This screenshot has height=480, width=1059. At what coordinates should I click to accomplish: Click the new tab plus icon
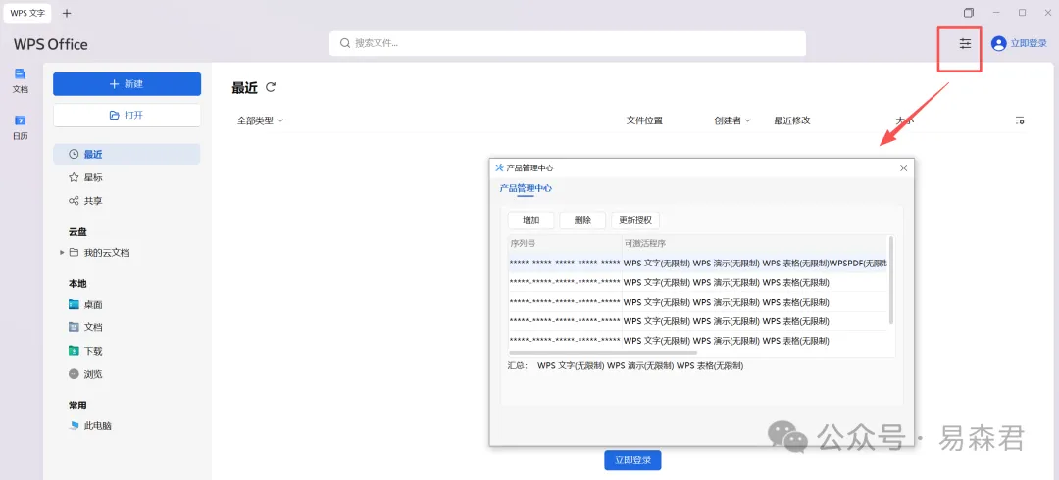pyautogui.click(x=67, y=13)
